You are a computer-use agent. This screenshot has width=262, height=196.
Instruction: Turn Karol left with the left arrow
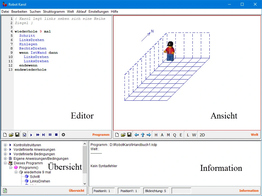click(x=137, y=135)
